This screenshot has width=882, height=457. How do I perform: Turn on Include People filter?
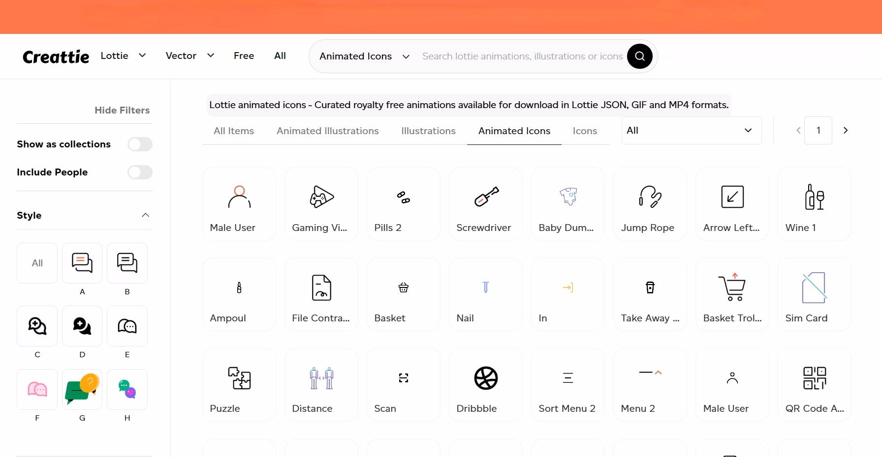140,172
